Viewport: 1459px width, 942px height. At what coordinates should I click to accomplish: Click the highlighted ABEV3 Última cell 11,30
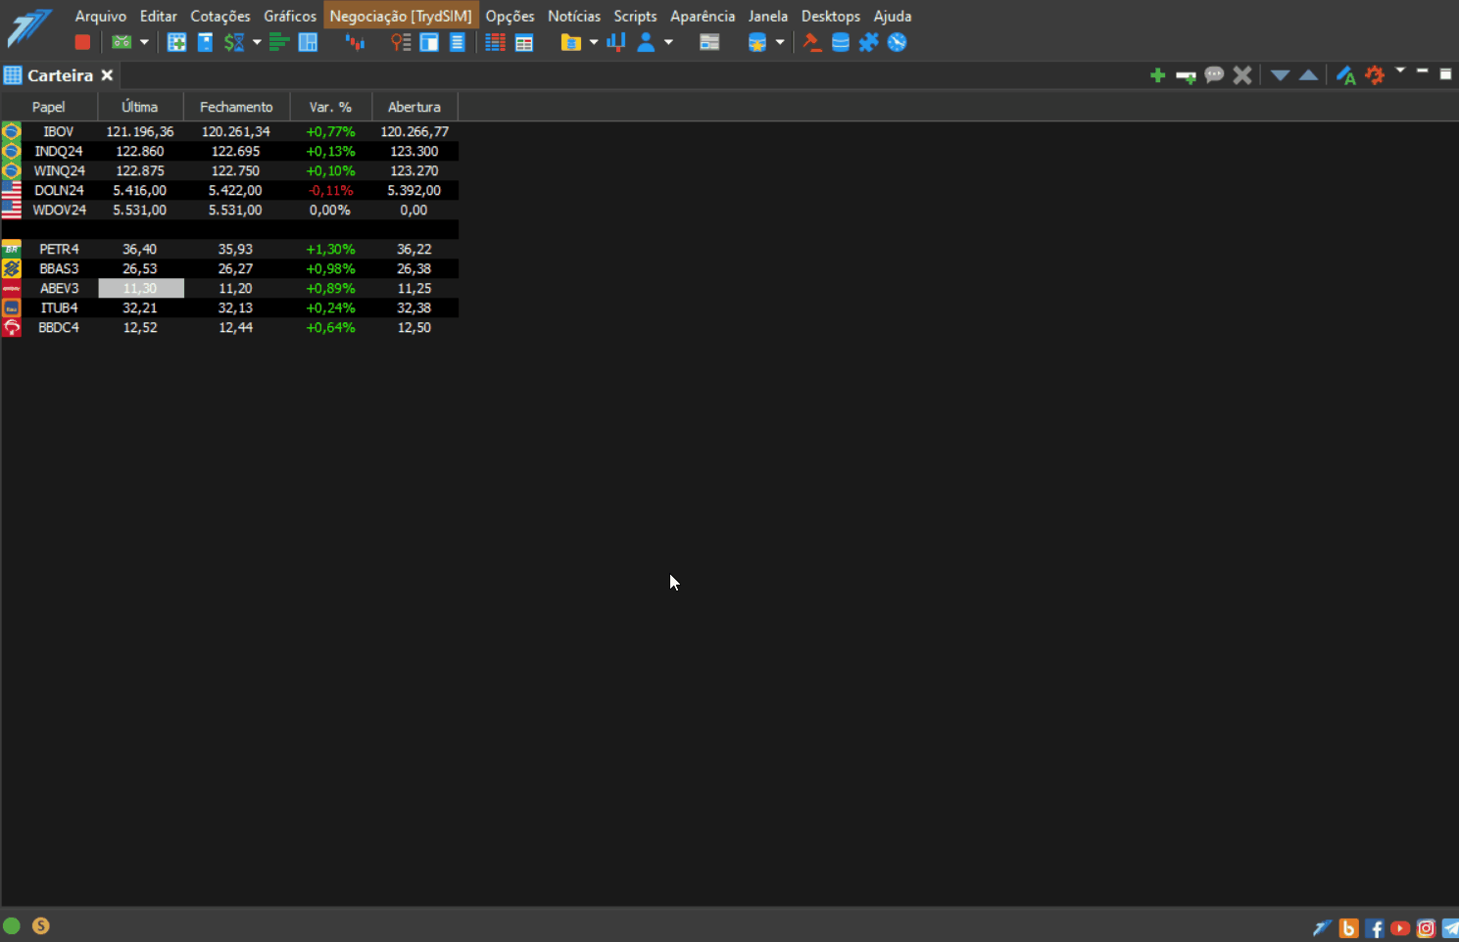click(141, 288)
